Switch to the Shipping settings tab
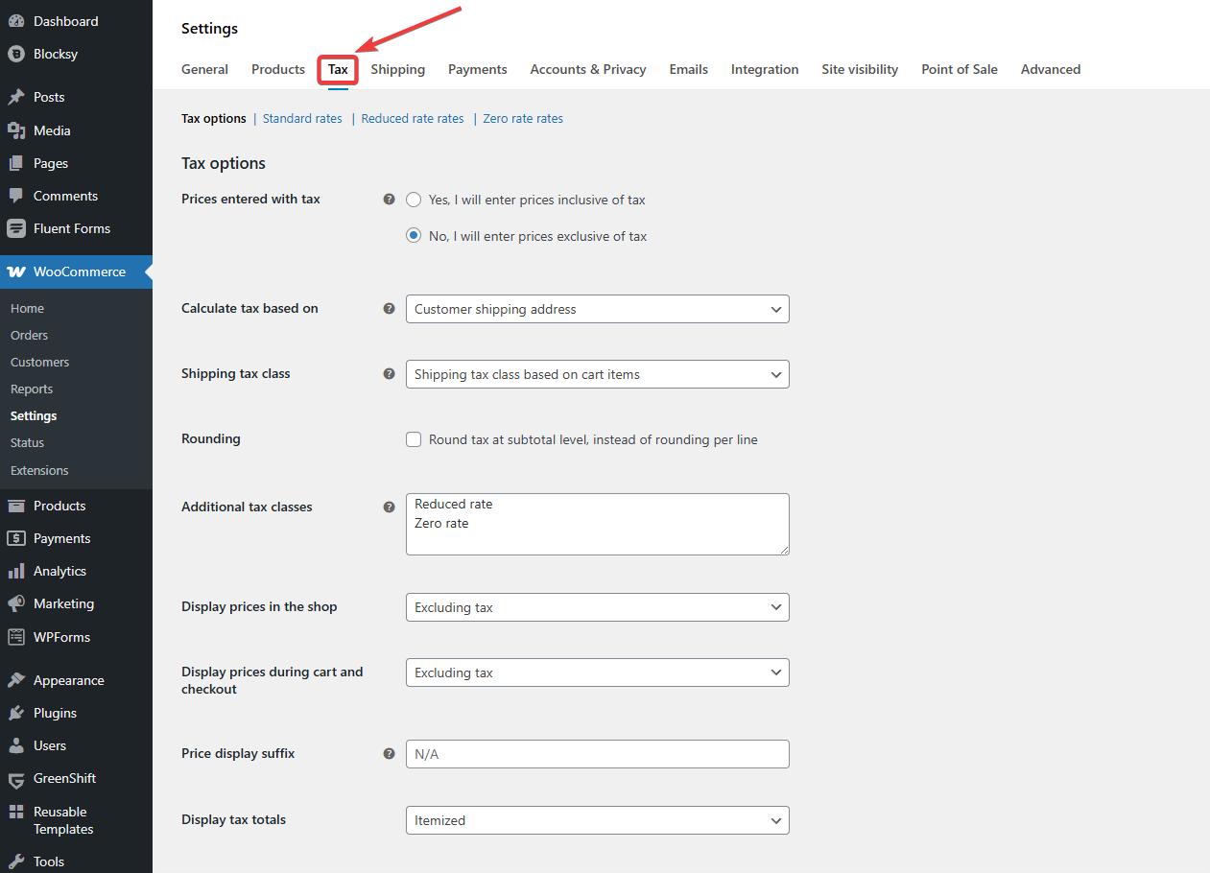The image size is (1210, 873). 398,69
